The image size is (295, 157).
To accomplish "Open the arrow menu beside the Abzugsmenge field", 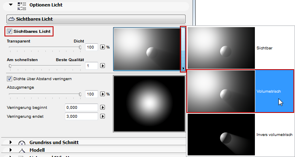I will tap(103, 94).
